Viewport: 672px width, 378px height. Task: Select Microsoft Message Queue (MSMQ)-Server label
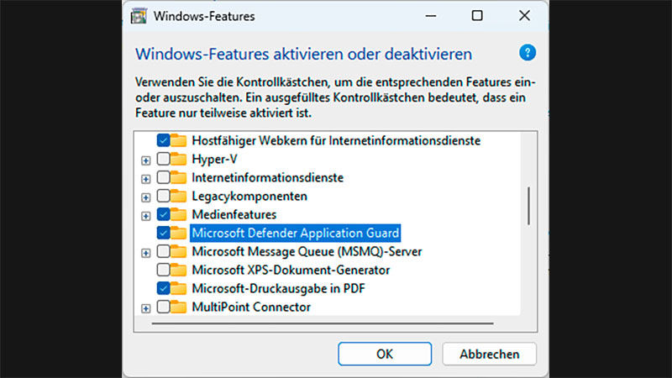click(x=307, y=251)
